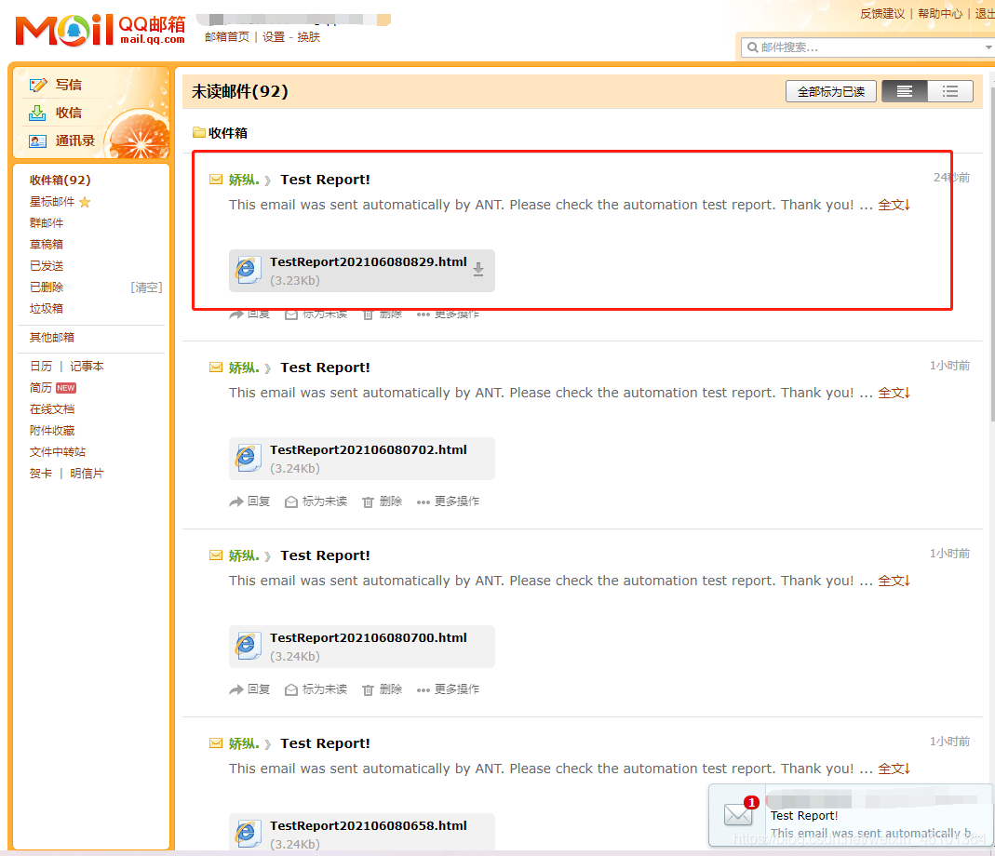Click 换肤 skin link
Screen dimensions: 995x856
pyautogui.click(x=308, y=37)
